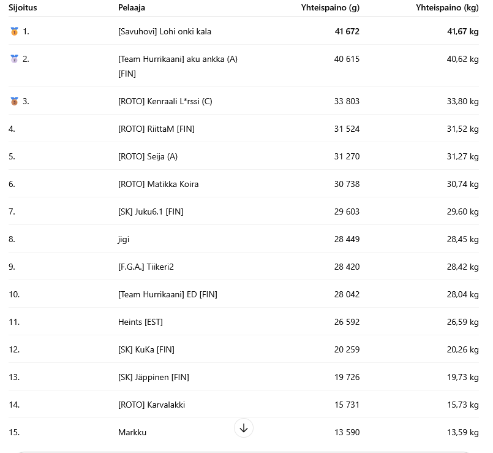Click rank number 15. for Markku

tap(14, 432)
